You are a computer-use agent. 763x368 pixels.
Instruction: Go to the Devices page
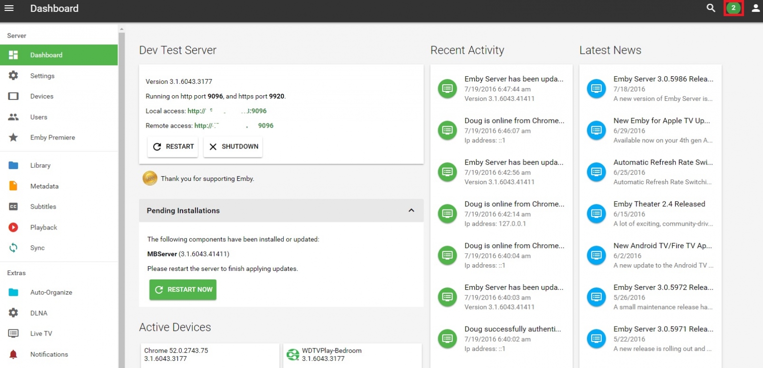click(42, 96)
